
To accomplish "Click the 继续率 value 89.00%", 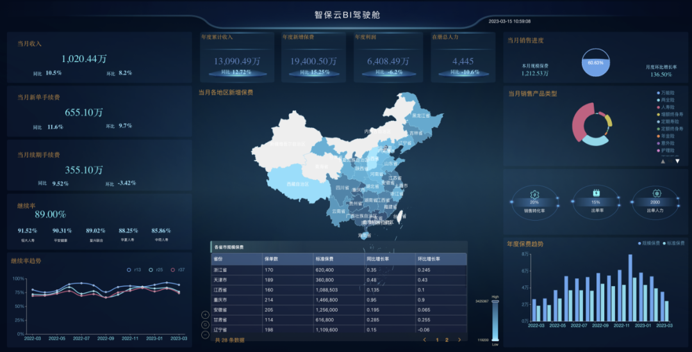I will coord(51,214).
